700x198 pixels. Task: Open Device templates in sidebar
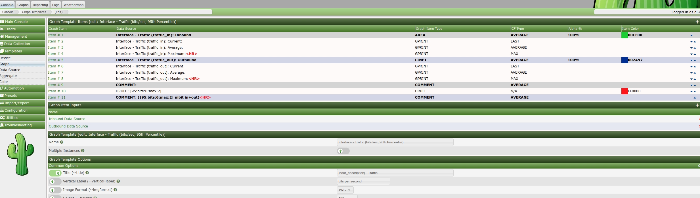click(x=22, y=58)
